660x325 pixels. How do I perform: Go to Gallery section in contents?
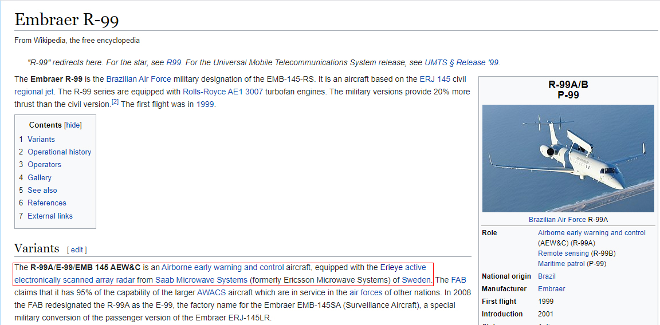pos(40,177)
